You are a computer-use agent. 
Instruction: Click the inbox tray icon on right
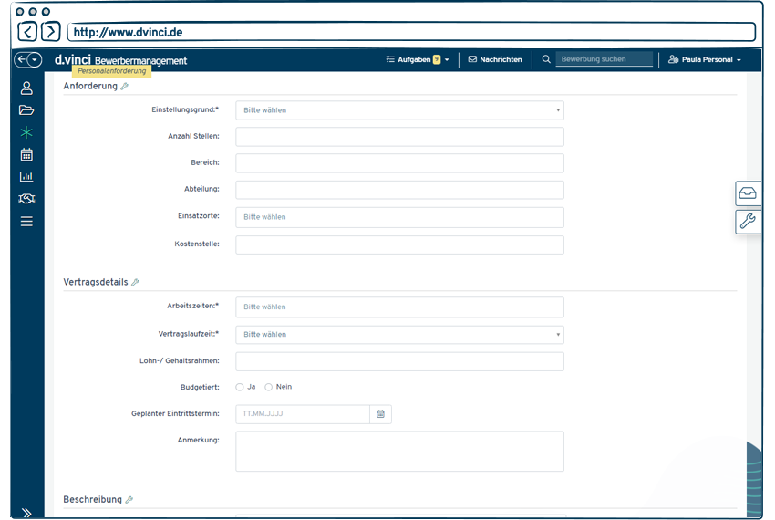click(x=748, y=193)
